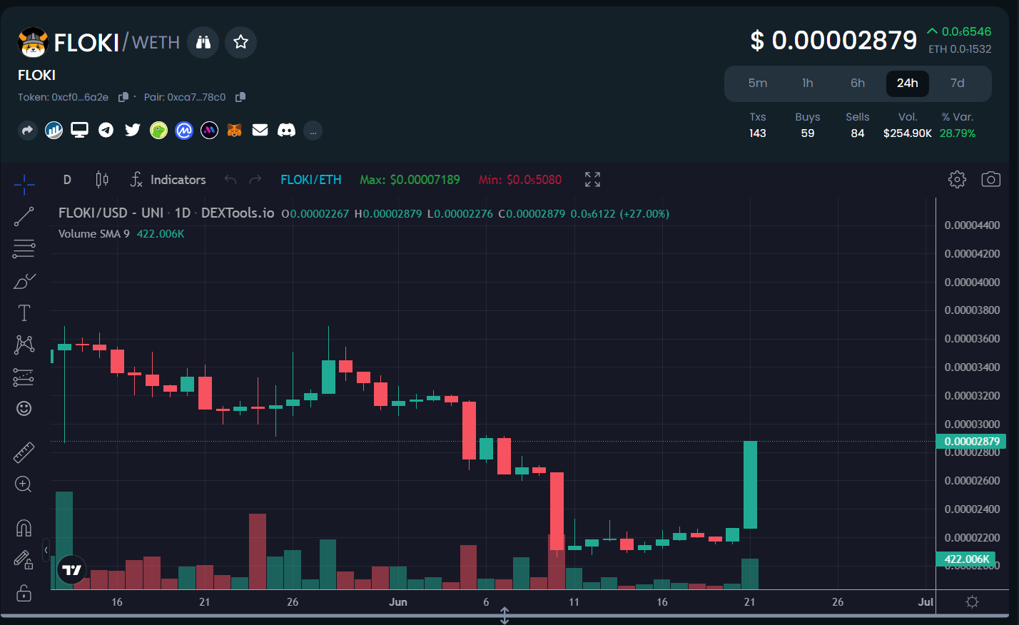Image resolution: width=1019 pixels, height=625 pixels.
Task: Click the Sells count 84
Action: (858, 133)
